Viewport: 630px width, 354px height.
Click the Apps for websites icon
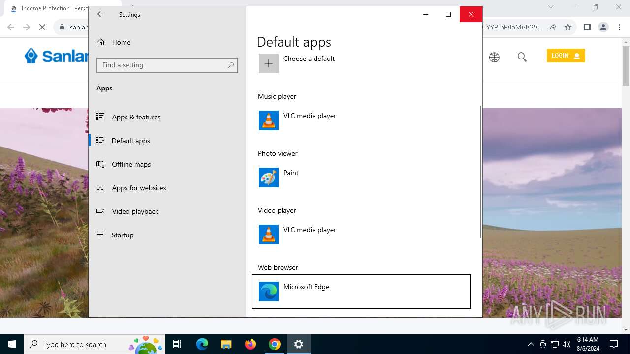pyautogui.click(x=100, y=187)
